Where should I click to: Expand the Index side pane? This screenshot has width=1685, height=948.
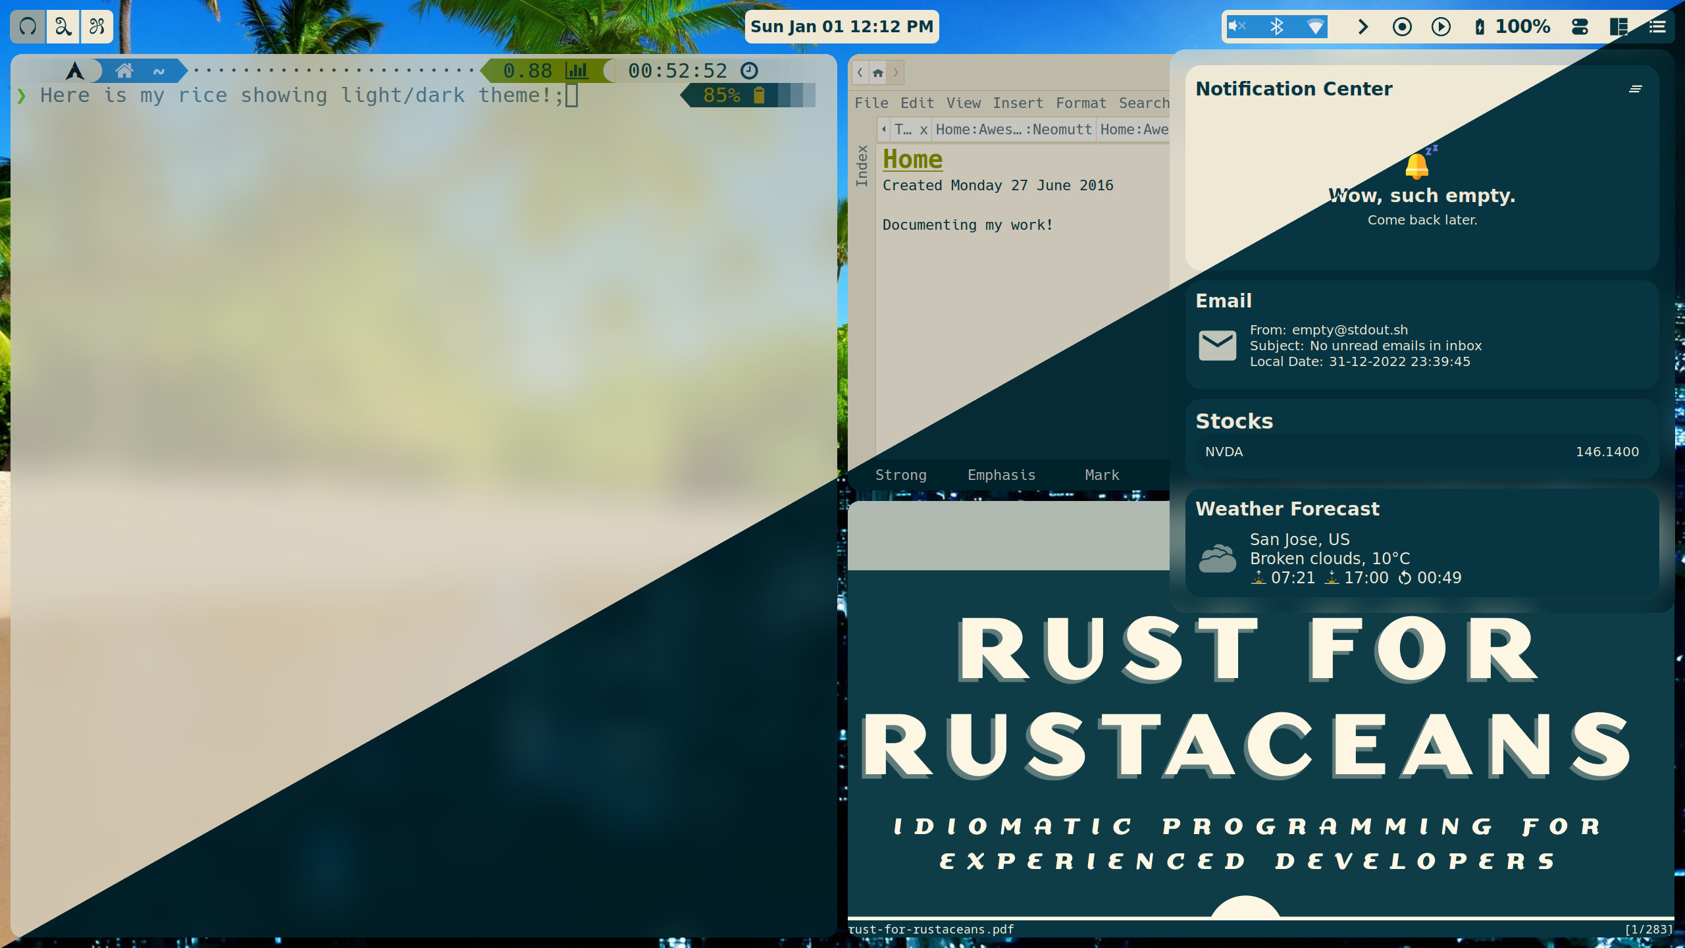tap(862, 166)
